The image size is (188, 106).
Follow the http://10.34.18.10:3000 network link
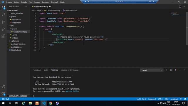click(x=63, y=84)
